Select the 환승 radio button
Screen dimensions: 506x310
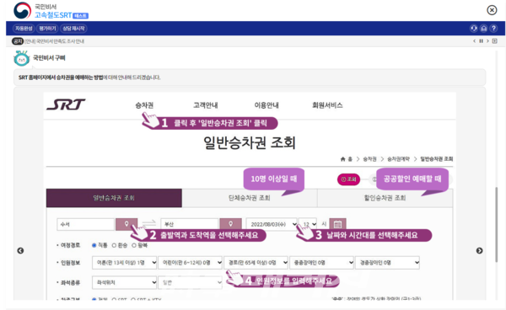tap(114, 245)
